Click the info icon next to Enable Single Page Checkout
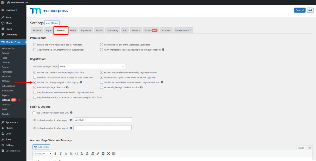The height and width of the screenshot is (161, 316). point(67,87)
